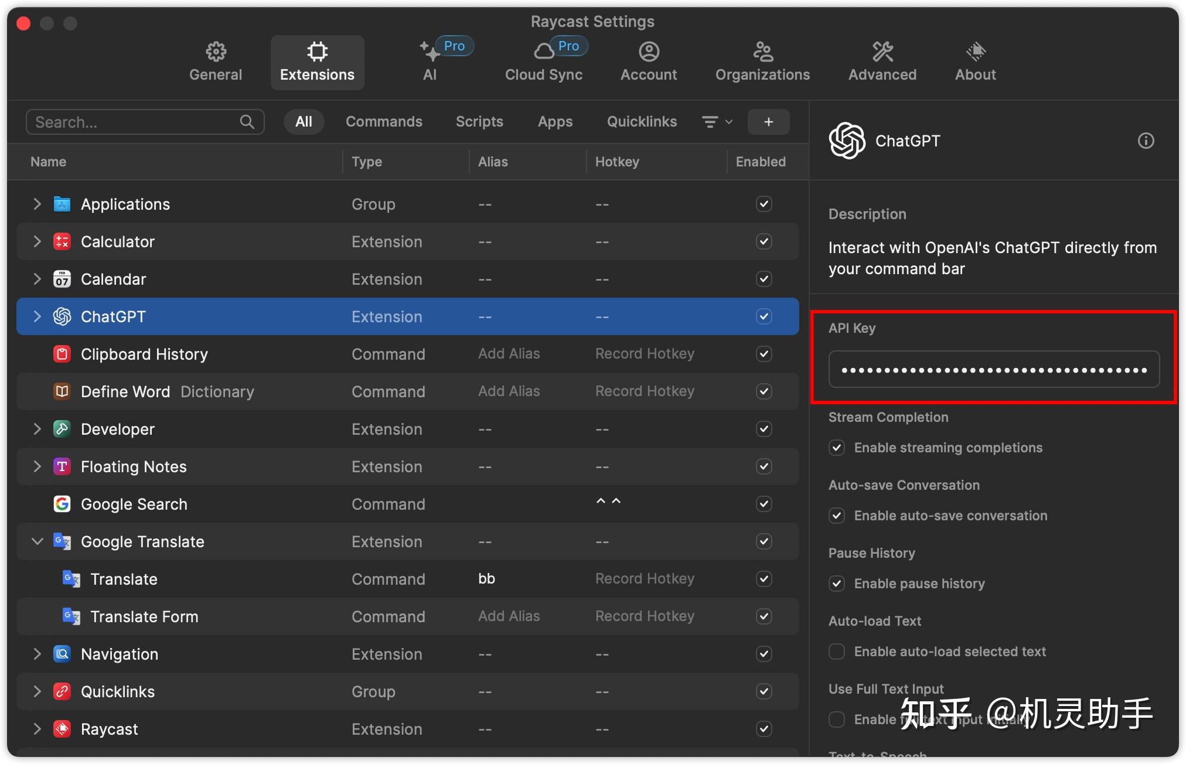Image resolution: width=1186 pixels, height=764 pixels.
Task: Click the Define Word dictionary icon
Action: click(62, 391)
